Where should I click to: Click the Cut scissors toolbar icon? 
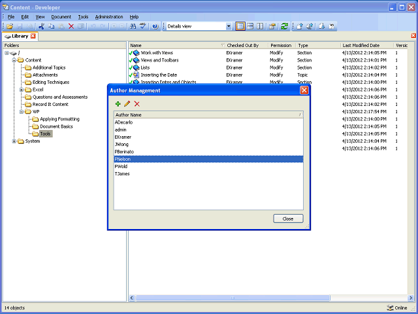(x=41, y=26)
